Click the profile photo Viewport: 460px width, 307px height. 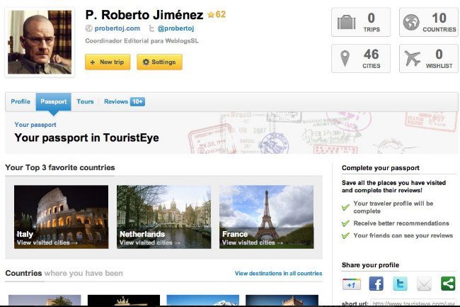(x=40, y=43)
